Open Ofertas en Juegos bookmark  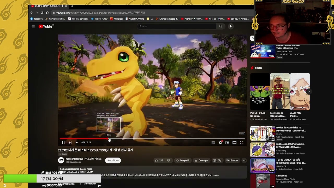[167, 19]
